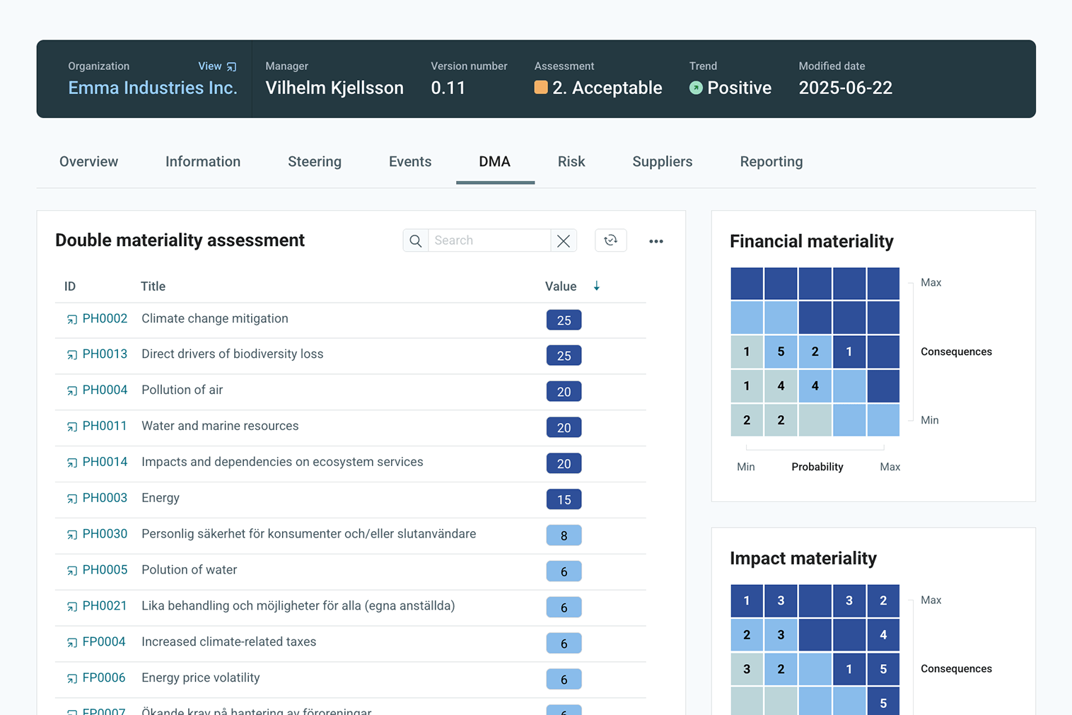Click open icon beside FP0006
This screenshot has width=1072, height=715.
(x=72, y=679)
